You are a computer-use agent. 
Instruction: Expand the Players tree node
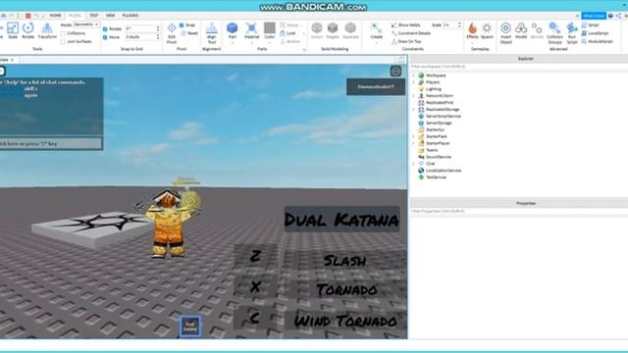click(x=414, y=82)
